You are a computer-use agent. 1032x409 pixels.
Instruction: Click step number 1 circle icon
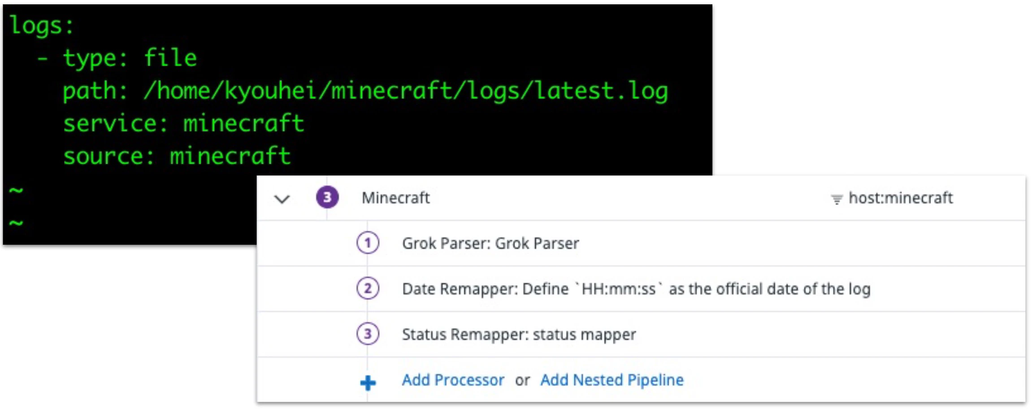click(368, 243)
